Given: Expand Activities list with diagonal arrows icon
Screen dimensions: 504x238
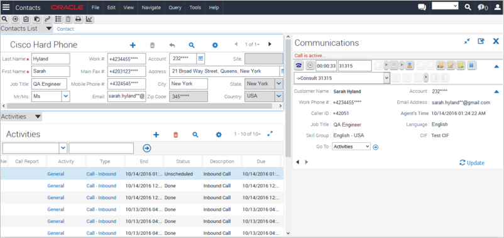Looking at the screenshot, I should click(270, 133).
